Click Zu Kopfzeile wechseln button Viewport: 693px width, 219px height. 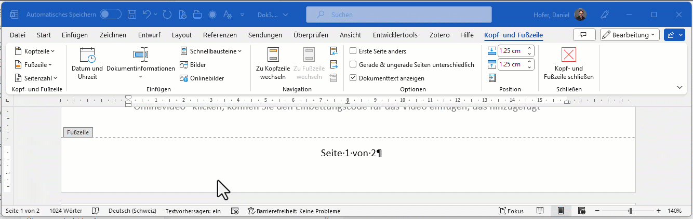[x=273, y=63]
